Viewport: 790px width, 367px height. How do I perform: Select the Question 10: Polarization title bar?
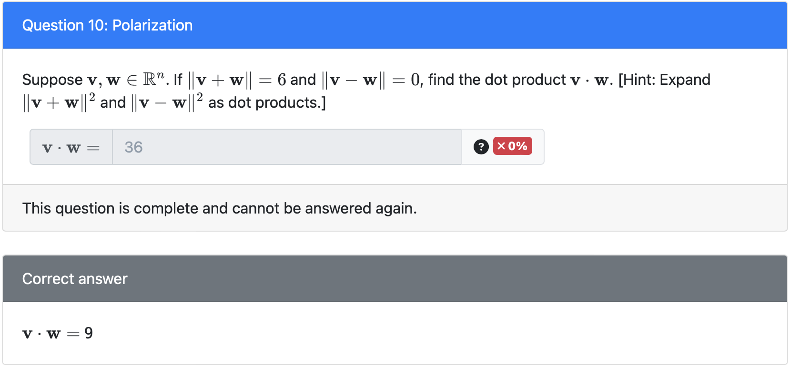click(108, 25)
